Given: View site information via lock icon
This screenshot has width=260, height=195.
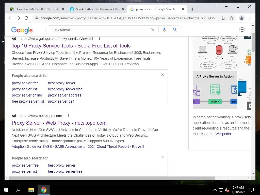Looking at the screenshot, I should point(37,18).
